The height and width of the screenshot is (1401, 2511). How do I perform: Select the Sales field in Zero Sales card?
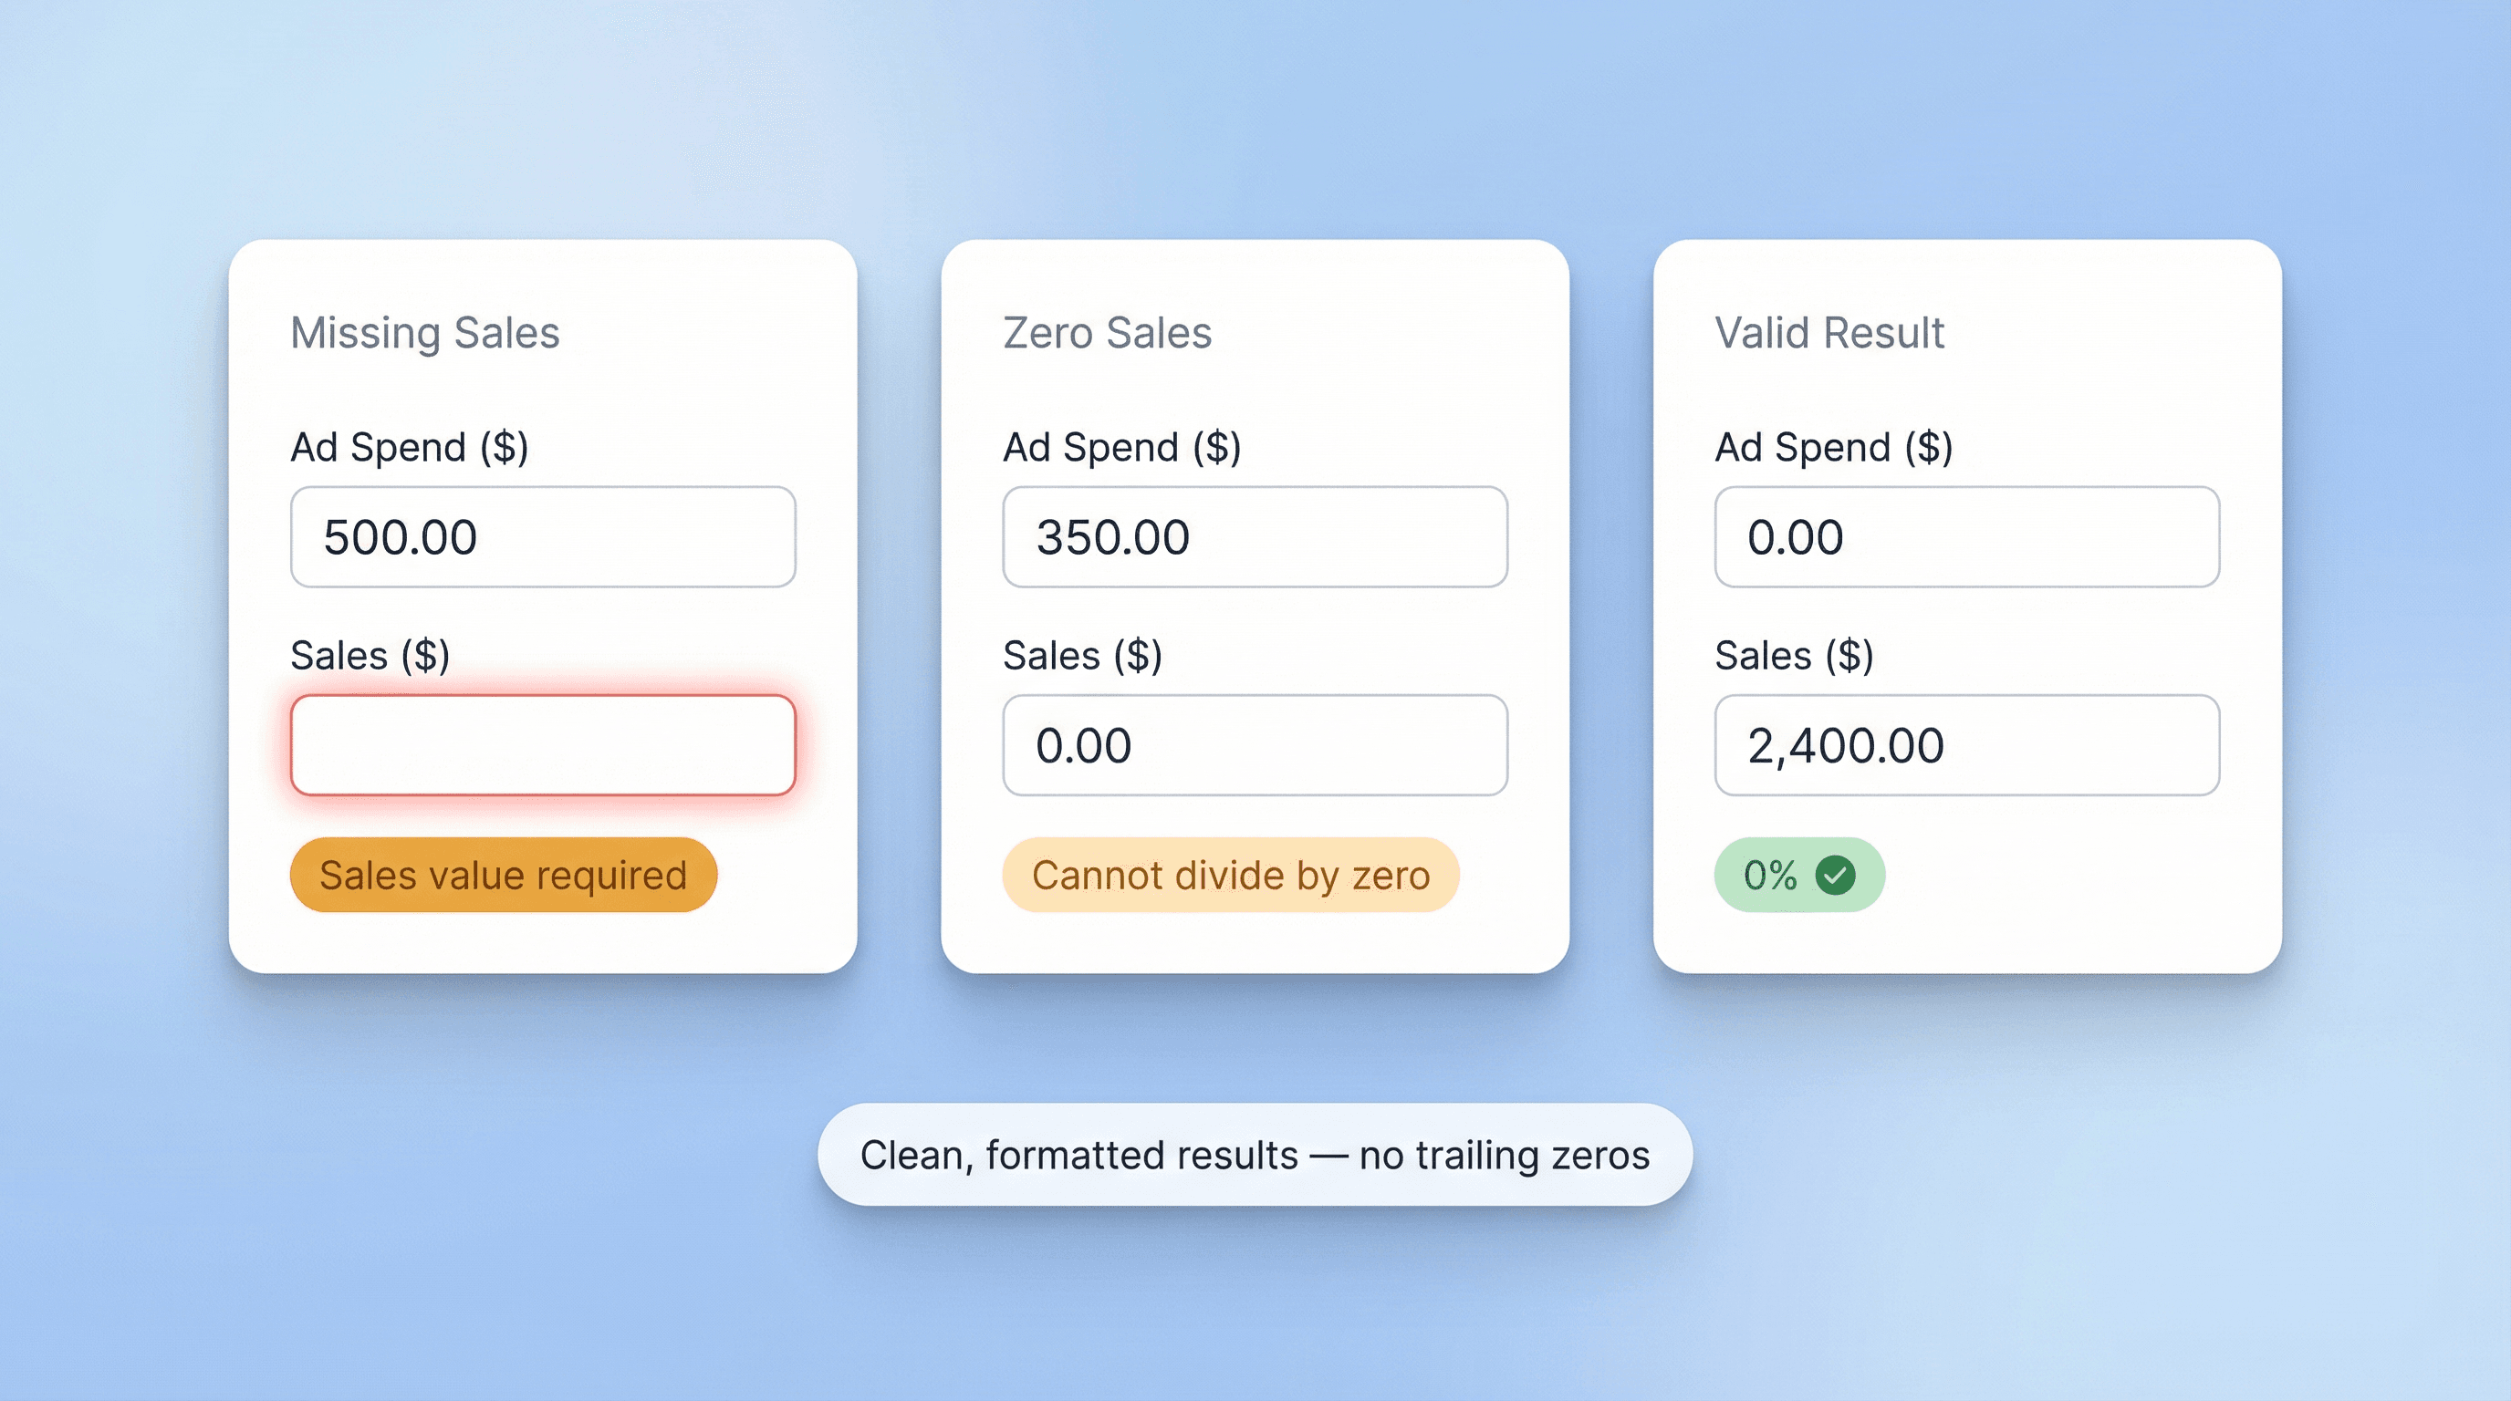pyautogui.click(x=1255, y=745)
